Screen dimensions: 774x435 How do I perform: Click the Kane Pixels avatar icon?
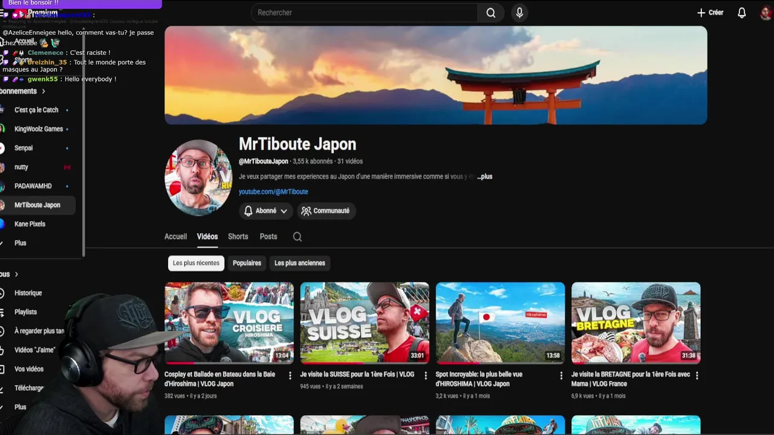click(2, 224)
